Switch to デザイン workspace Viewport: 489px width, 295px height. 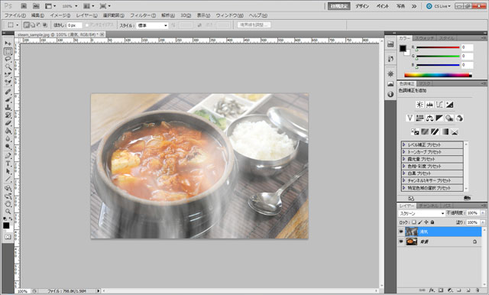click(362, 6)
